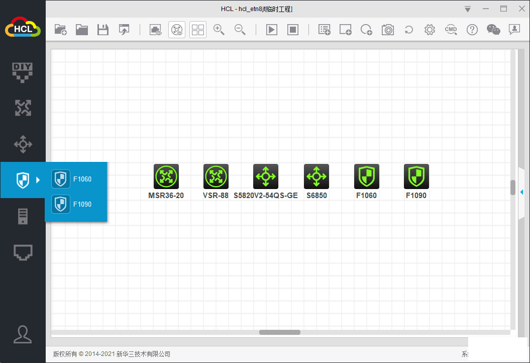Export the project

tap(124, 30)
